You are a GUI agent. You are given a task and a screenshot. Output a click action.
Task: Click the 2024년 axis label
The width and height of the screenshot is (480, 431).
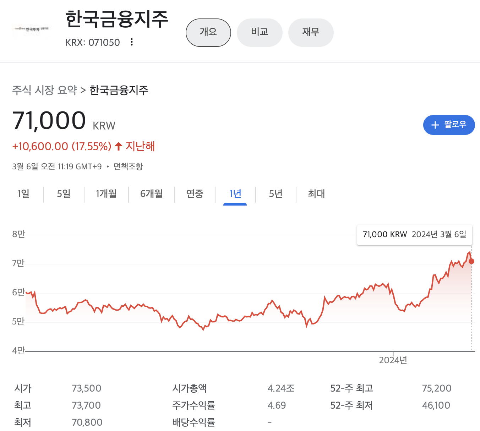(x=393, y=360)
